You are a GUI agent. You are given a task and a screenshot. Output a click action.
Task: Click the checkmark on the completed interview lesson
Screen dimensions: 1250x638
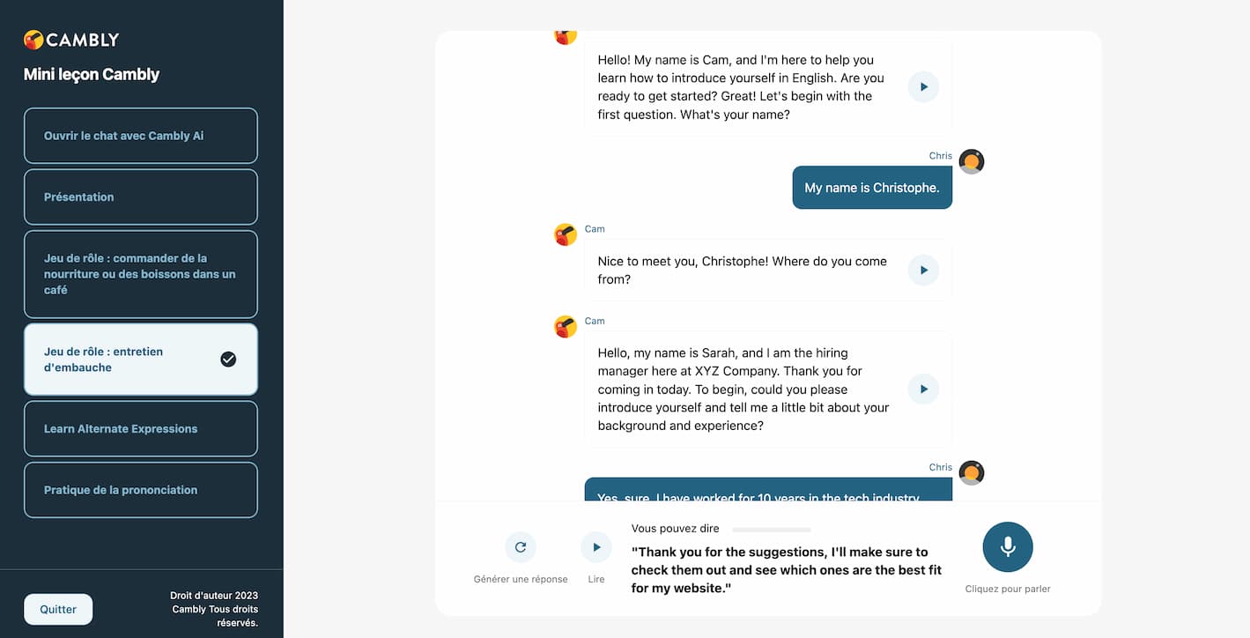click(228, 359)
